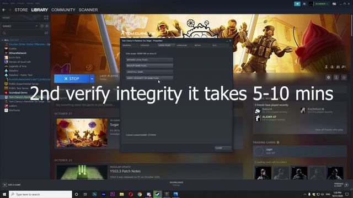Click the user avatar in the top bar
The image size is (353, 198).
tap(311, 4)
